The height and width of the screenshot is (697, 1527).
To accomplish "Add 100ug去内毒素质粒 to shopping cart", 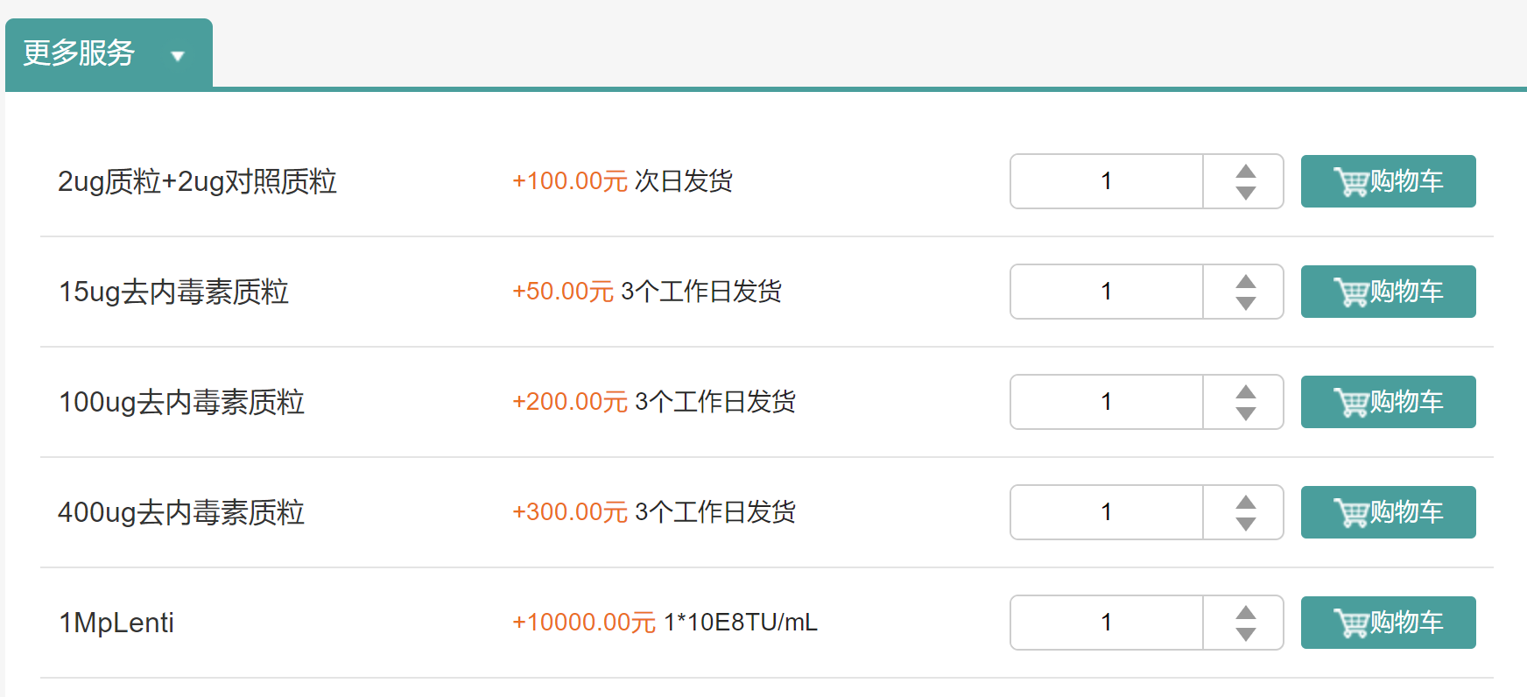I will click(x=1388, y=402).
